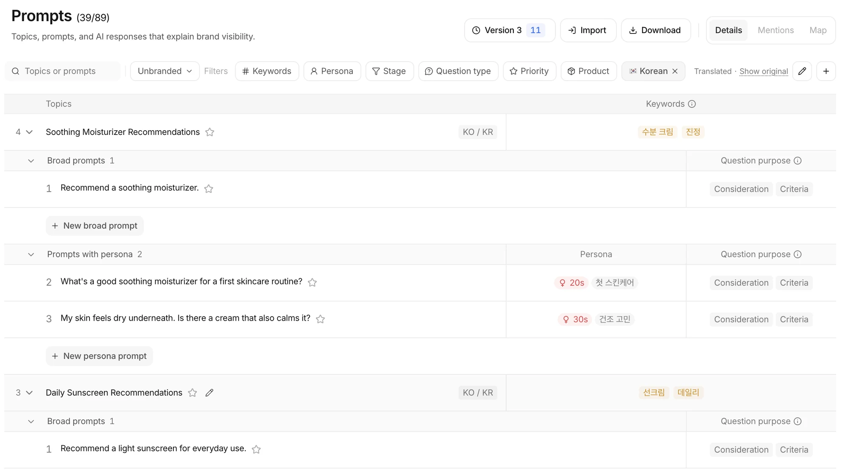The height and width of the screenshot is (472, 848).
Task: Click the Show original link
Action: point(763,71)
